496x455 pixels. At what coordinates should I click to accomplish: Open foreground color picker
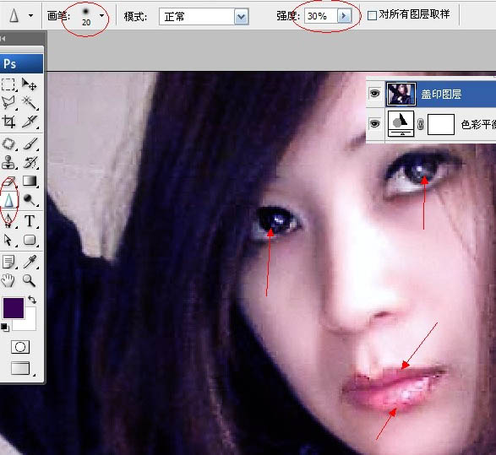tap(14, 308)
